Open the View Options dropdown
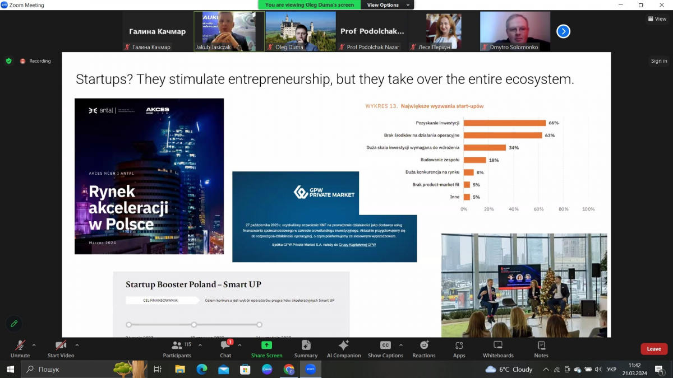The width and height of the screenshot is (673, 378). coord(387,5)
